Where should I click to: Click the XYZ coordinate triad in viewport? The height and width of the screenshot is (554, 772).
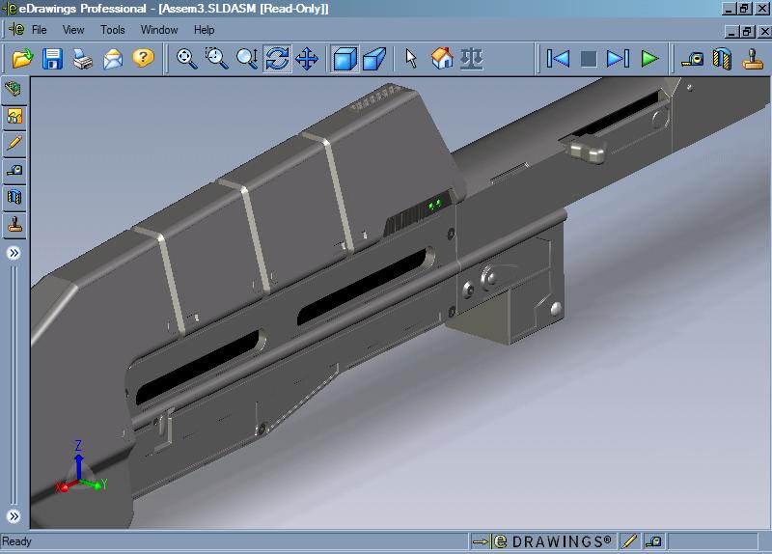[x=77, y=473]
